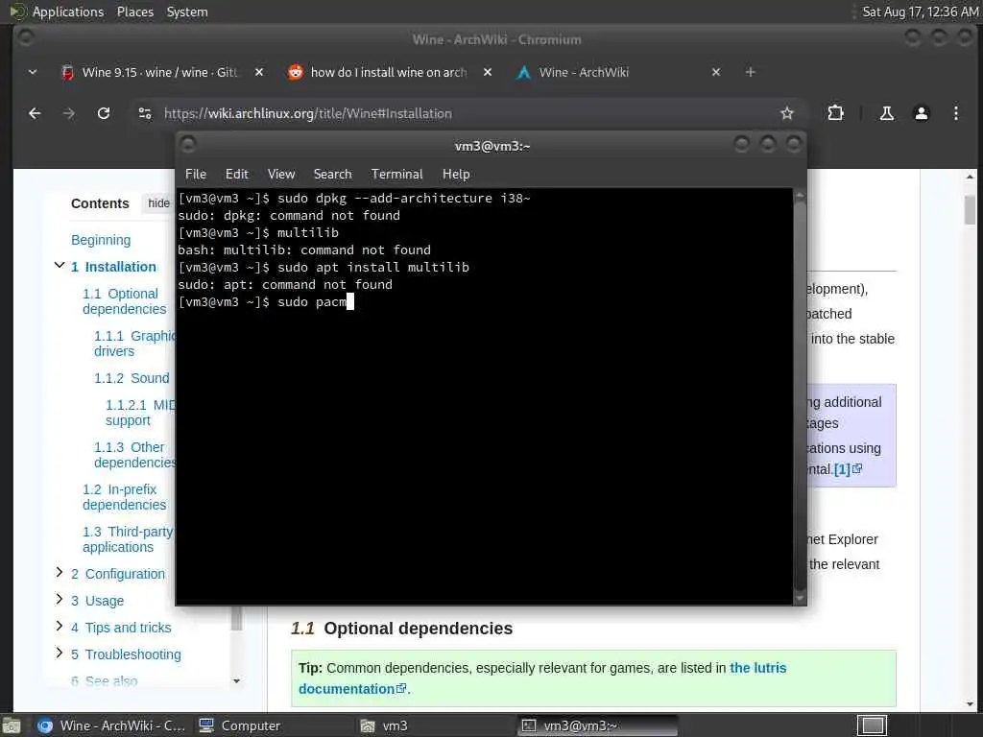Open footnote [1] link
The image size is (983, 737).
point(842,469)
